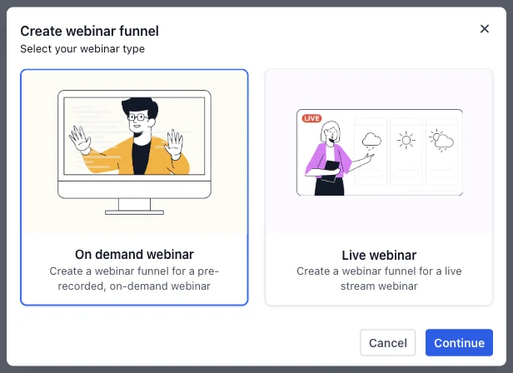Click the live stream webinar description
Viewport: 513px width, 373px height.
(379, 278)
